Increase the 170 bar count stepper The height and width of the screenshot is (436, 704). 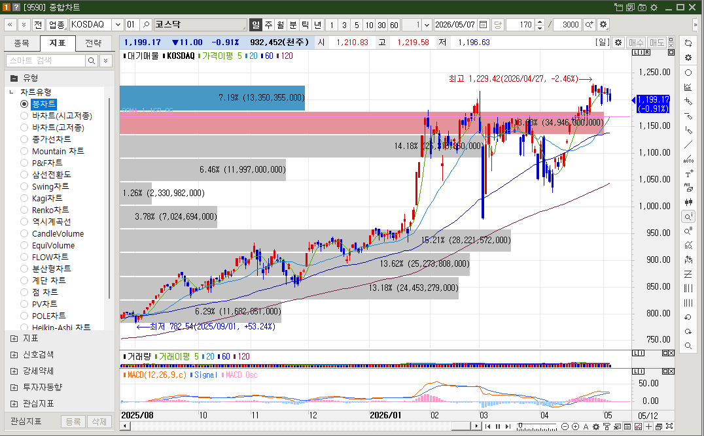click(540, 22)
